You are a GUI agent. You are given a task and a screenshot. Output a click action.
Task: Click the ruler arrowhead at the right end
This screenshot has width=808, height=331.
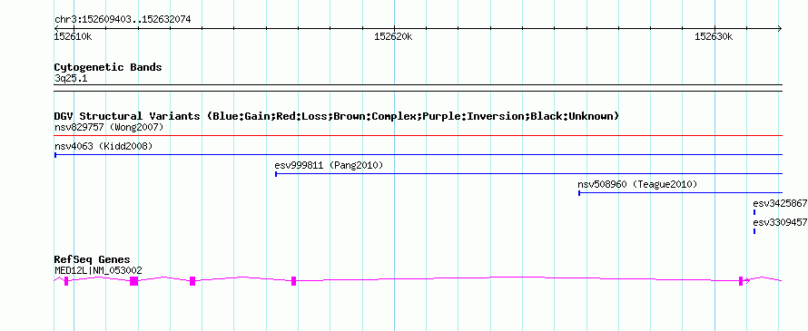click(x=780, y=28)
